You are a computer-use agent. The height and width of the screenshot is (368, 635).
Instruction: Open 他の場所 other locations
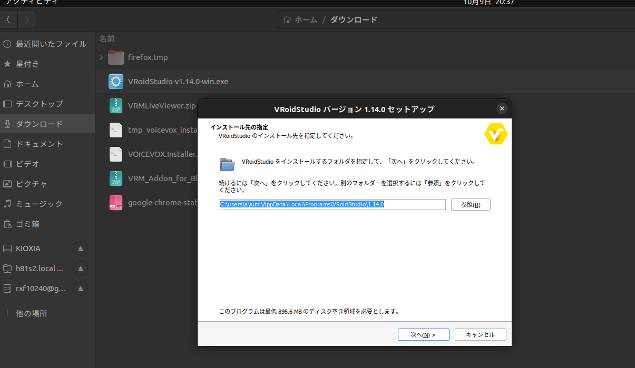[x=47, y=313]
